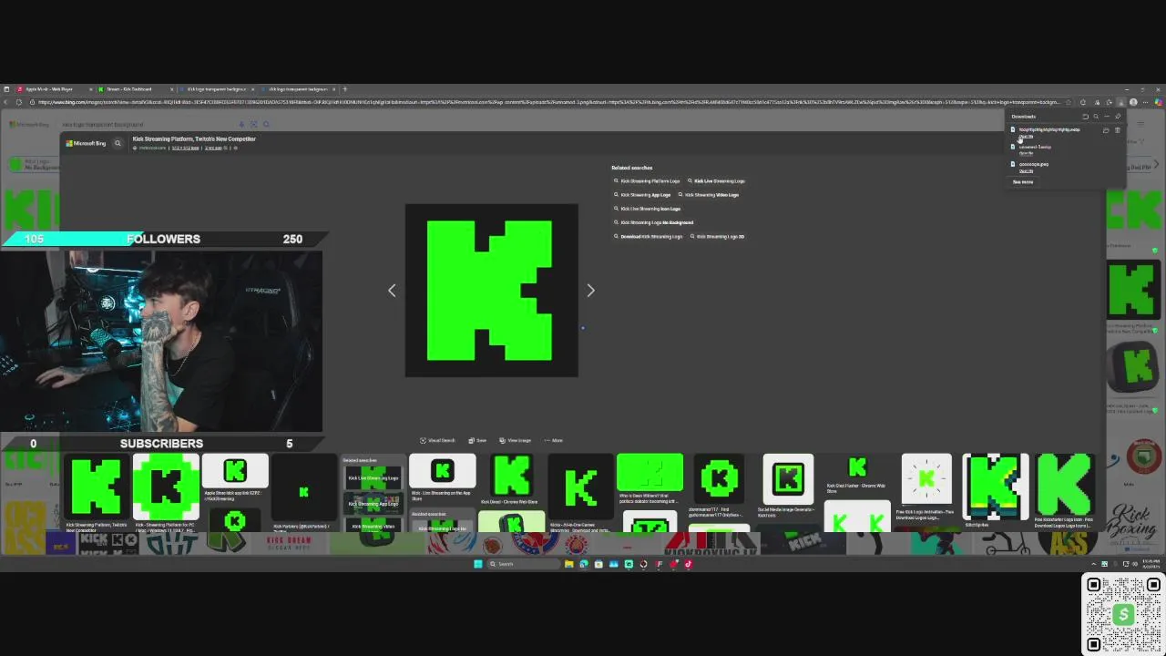Open related search 'Kick Streaming Logo 3D'

coord(718,236)
